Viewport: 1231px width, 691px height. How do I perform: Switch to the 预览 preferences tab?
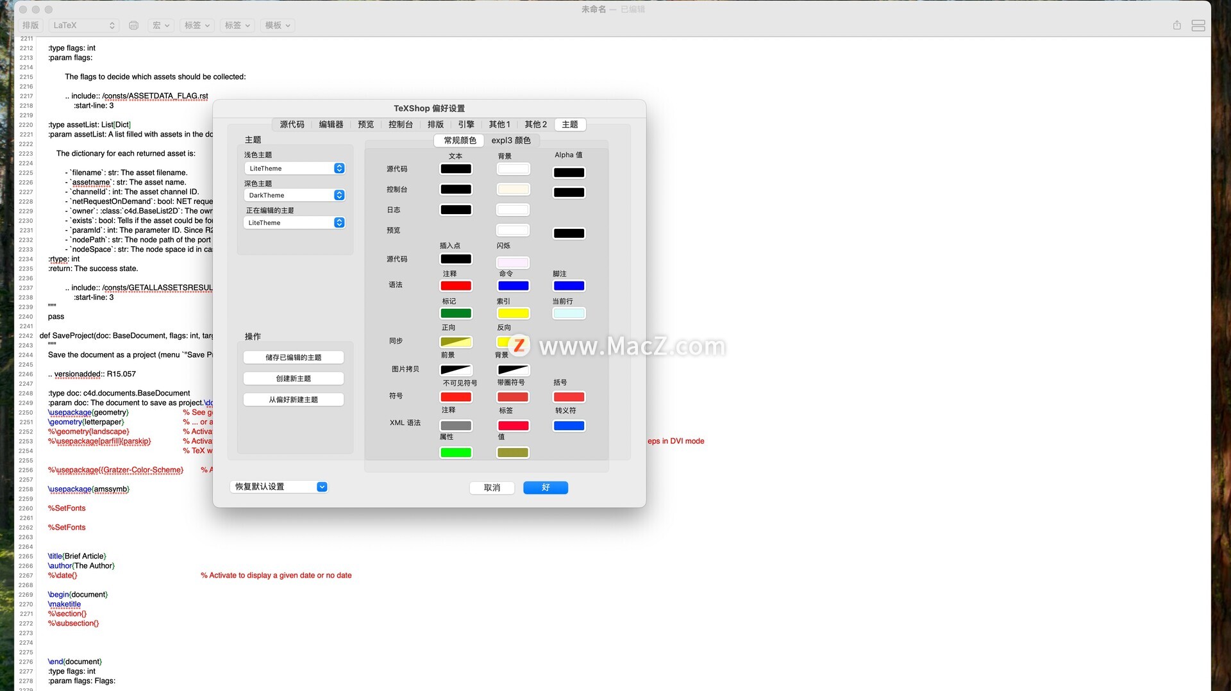click(366, 124)
